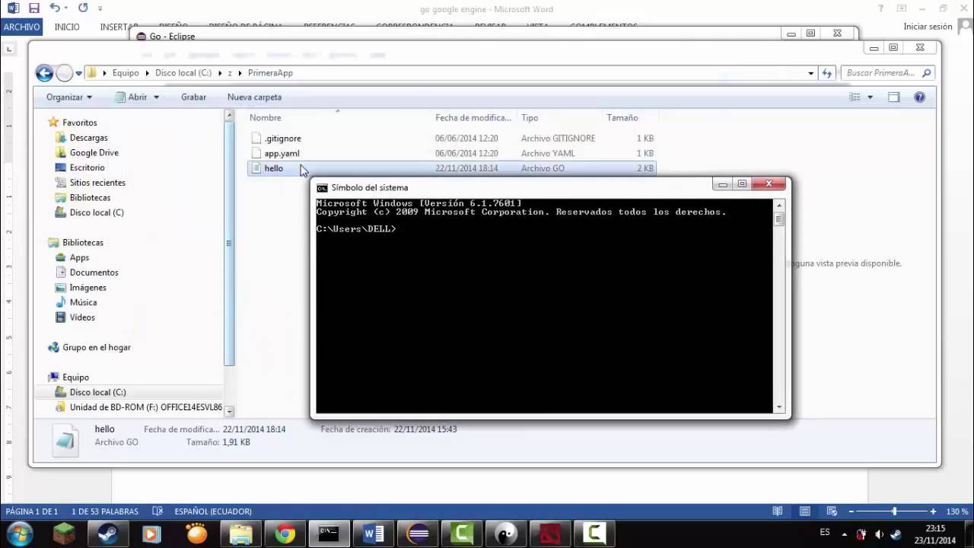Click the zoom out minus in Word
This screenshot has width=974, height=548.
pos(851,511)
